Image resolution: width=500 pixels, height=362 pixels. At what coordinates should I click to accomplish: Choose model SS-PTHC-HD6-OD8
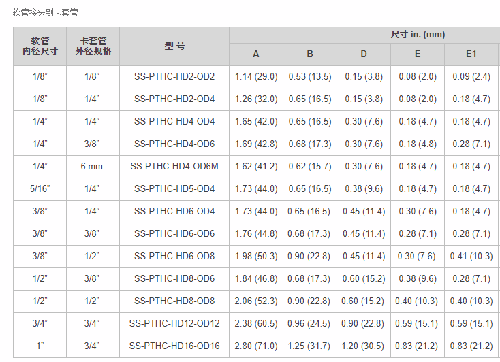174,256
